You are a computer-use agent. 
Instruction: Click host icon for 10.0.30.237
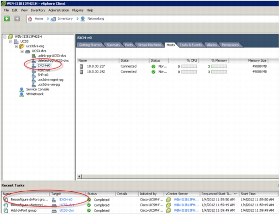pos(81,67)
